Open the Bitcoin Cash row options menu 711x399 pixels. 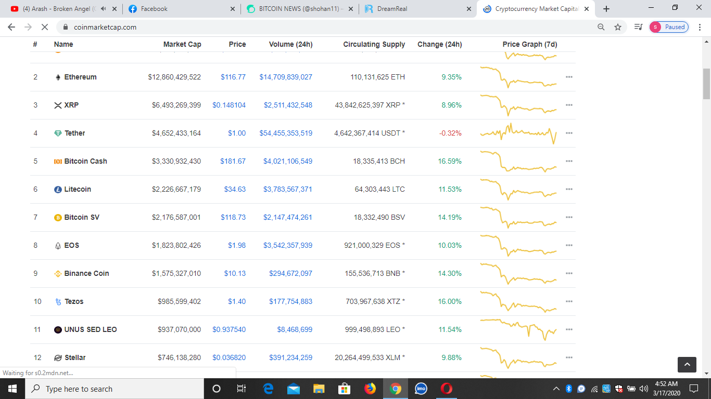pos(569,161)
